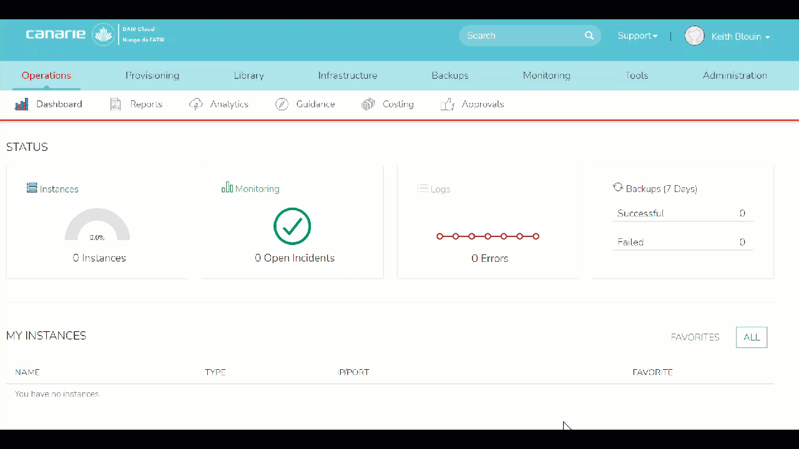Click the Approvals thumbs-up icon
The width and height of the screenshot is (799, 449).
pyautogui.click(x=447, y=104)
